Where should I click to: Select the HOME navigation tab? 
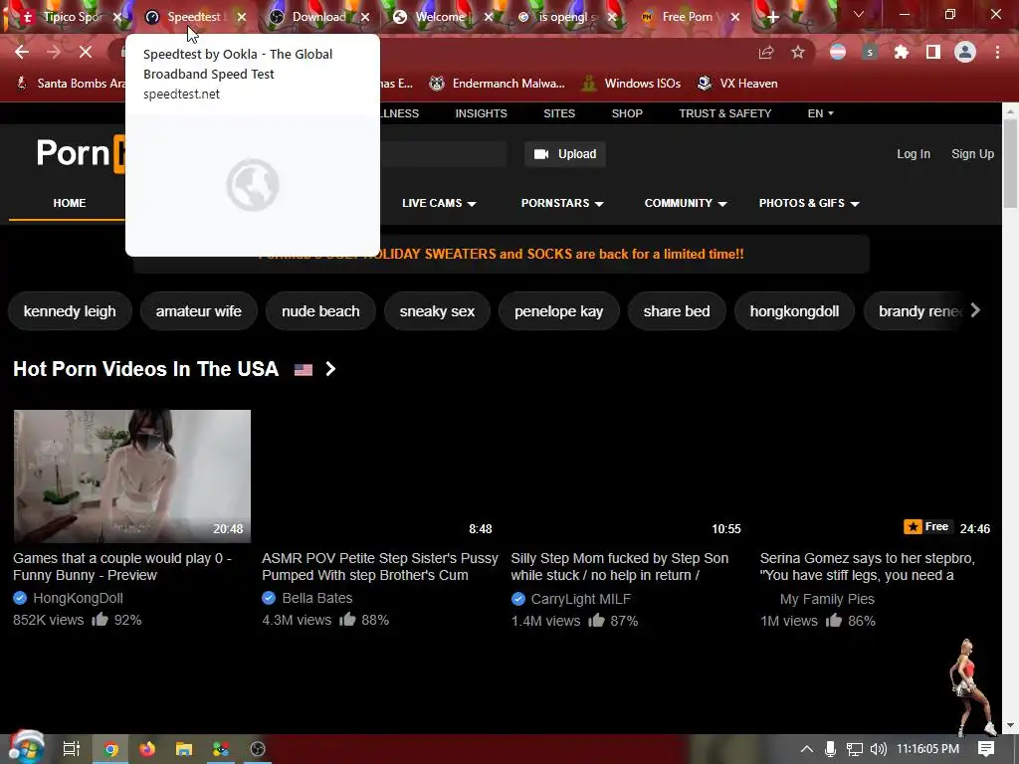[70, 203]
